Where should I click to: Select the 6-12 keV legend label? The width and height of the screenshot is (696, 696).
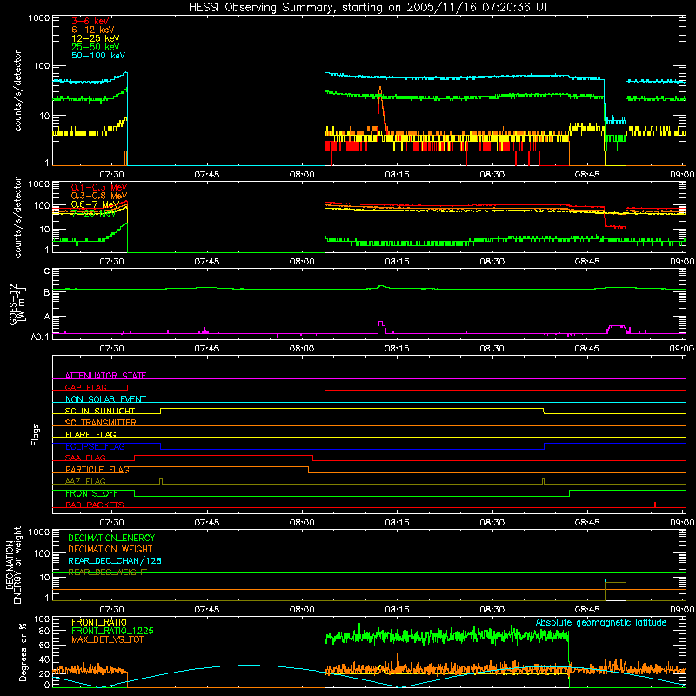click(92, 30)
